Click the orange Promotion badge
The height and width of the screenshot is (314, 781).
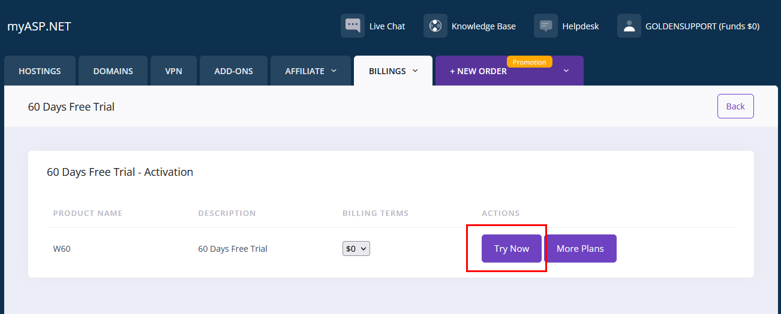pos(529,62)
